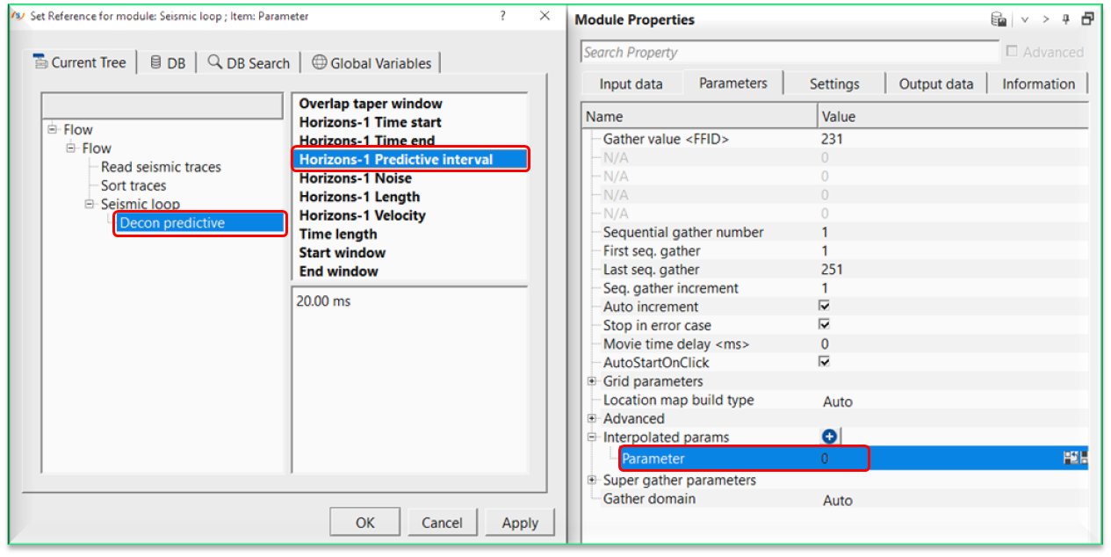Click the right chevron in Module Properties header
The height and width of the screenshot is (557, 1111).
pyautogui.click(x=1045, y=19)
